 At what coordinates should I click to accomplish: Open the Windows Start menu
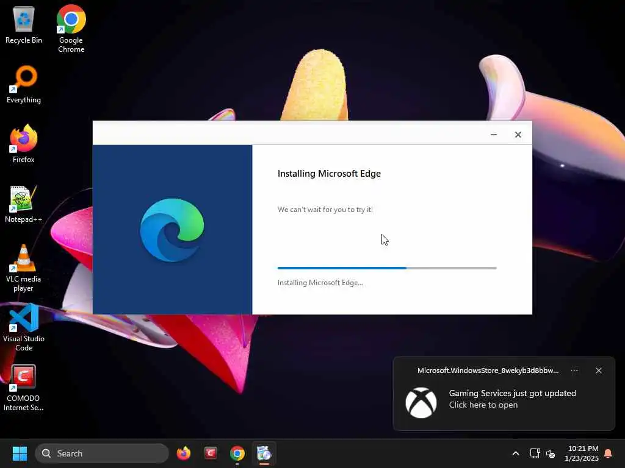click(x=20, y=453)
